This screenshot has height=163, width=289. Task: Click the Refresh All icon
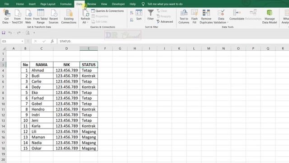[85, 13]
